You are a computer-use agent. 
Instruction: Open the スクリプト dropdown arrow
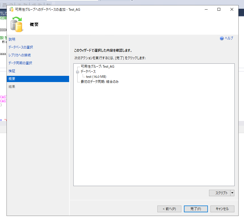232,193
